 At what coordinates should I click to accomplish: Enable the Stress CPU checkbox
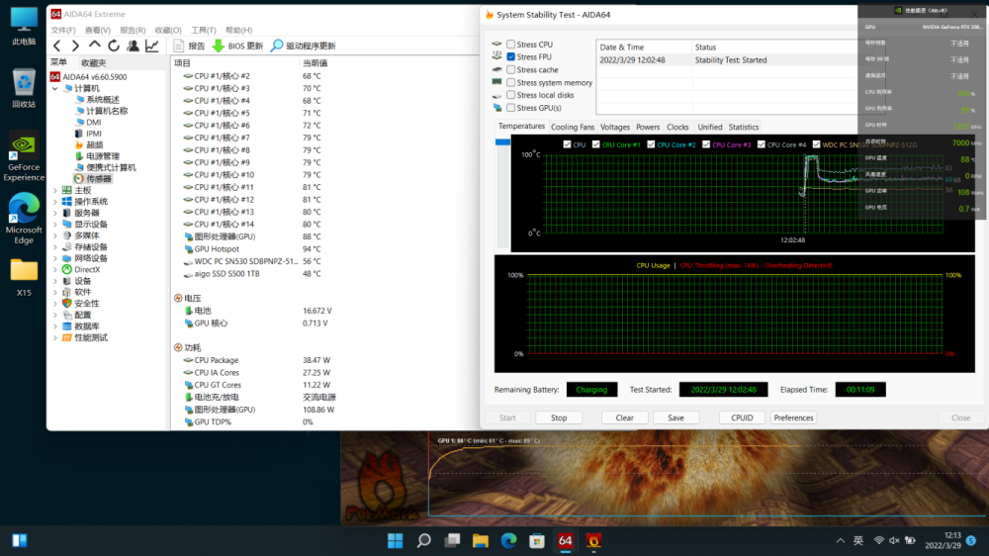coord(511,45)
